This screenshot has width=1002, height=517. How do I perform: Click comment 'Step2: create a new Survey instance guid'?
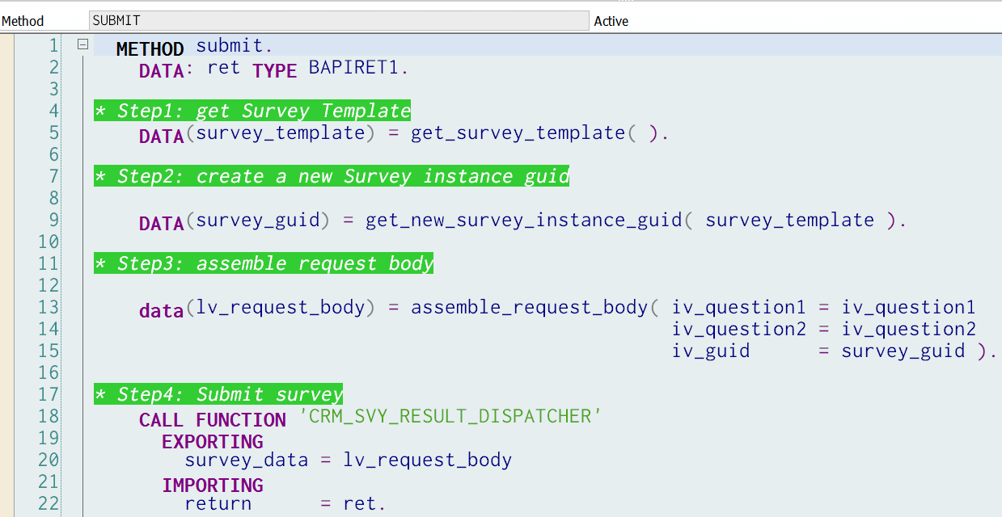click(x=332, y=176)
